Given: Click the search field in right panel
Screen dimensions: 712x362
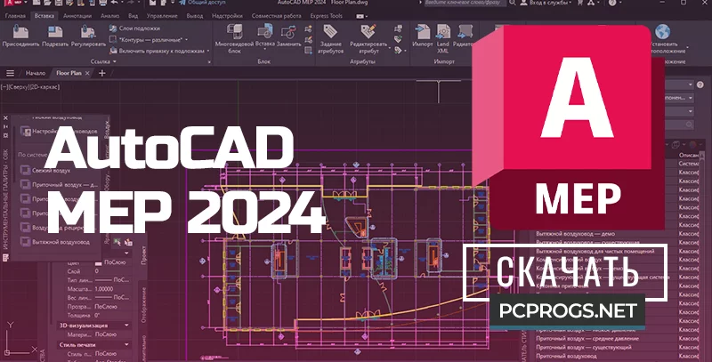Looking at the screenshot, I should coord(679,125).
